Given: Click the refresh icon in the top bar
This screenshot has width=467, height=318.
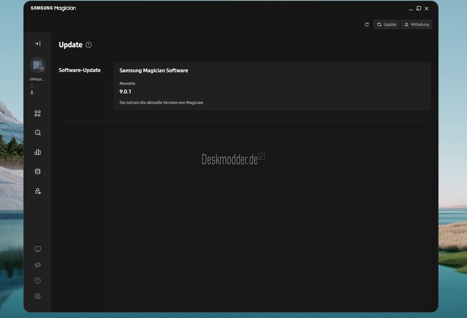Looking at the screenshot, I should (x=367, y=25).
